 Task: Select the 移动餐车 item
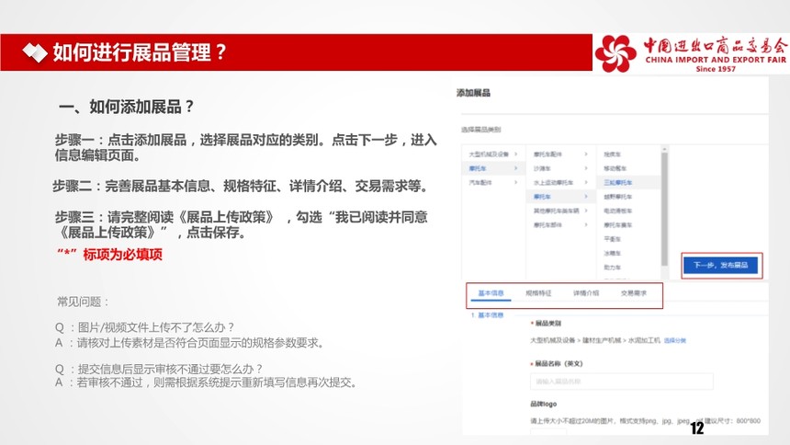(615, 168)
